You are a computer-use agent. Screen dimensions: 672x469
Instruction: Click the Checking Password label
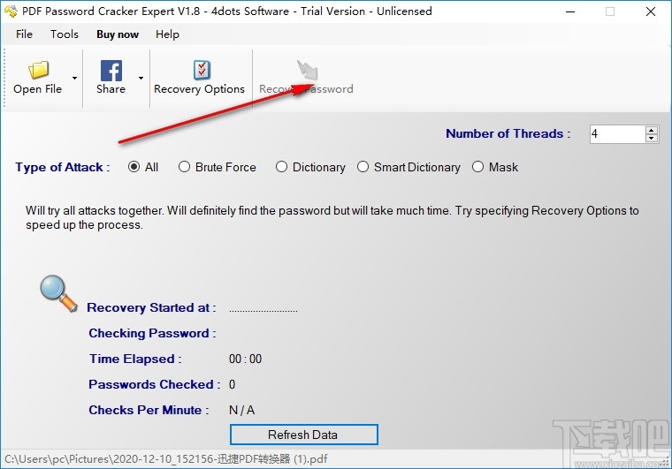pyautogui.click(x=152, y=333)
